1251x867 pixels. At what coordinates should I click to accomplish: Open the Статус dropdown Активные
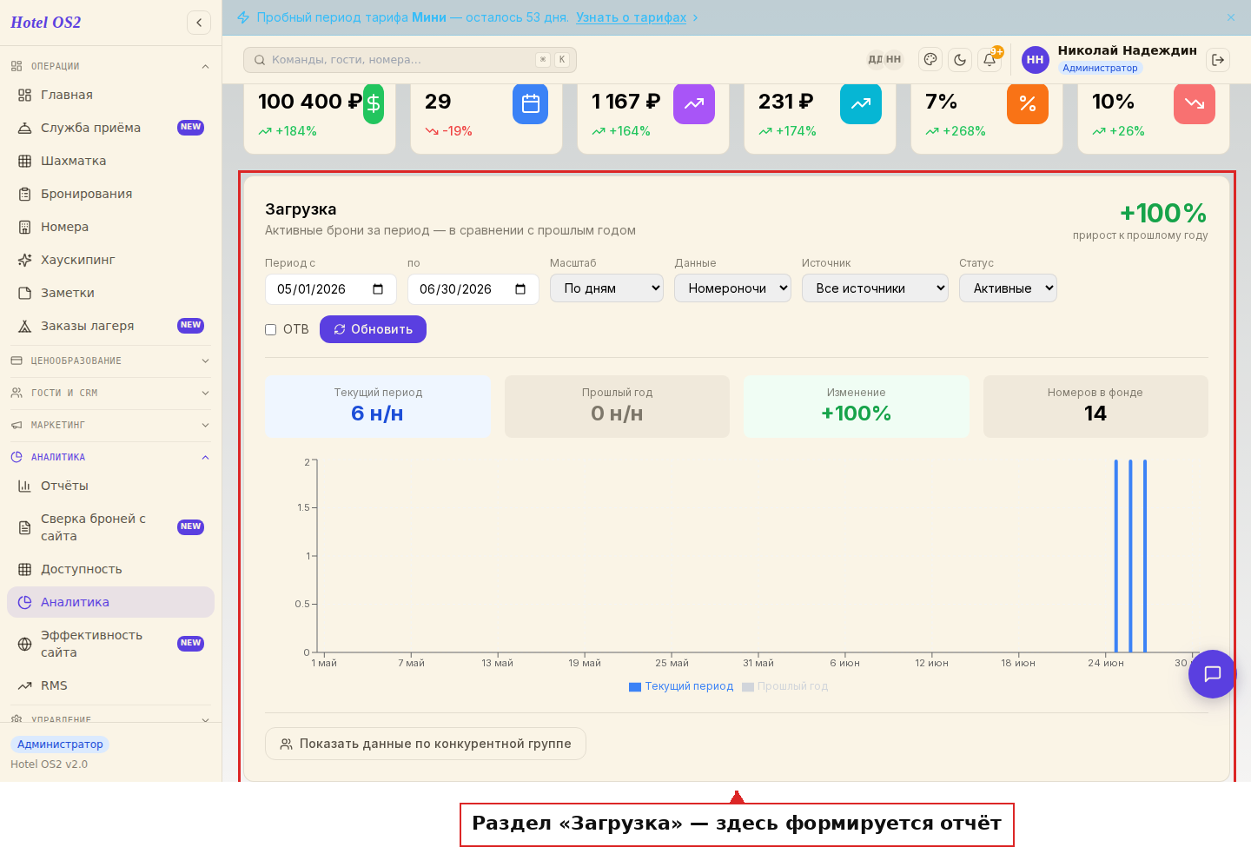tap(1008, 288)
